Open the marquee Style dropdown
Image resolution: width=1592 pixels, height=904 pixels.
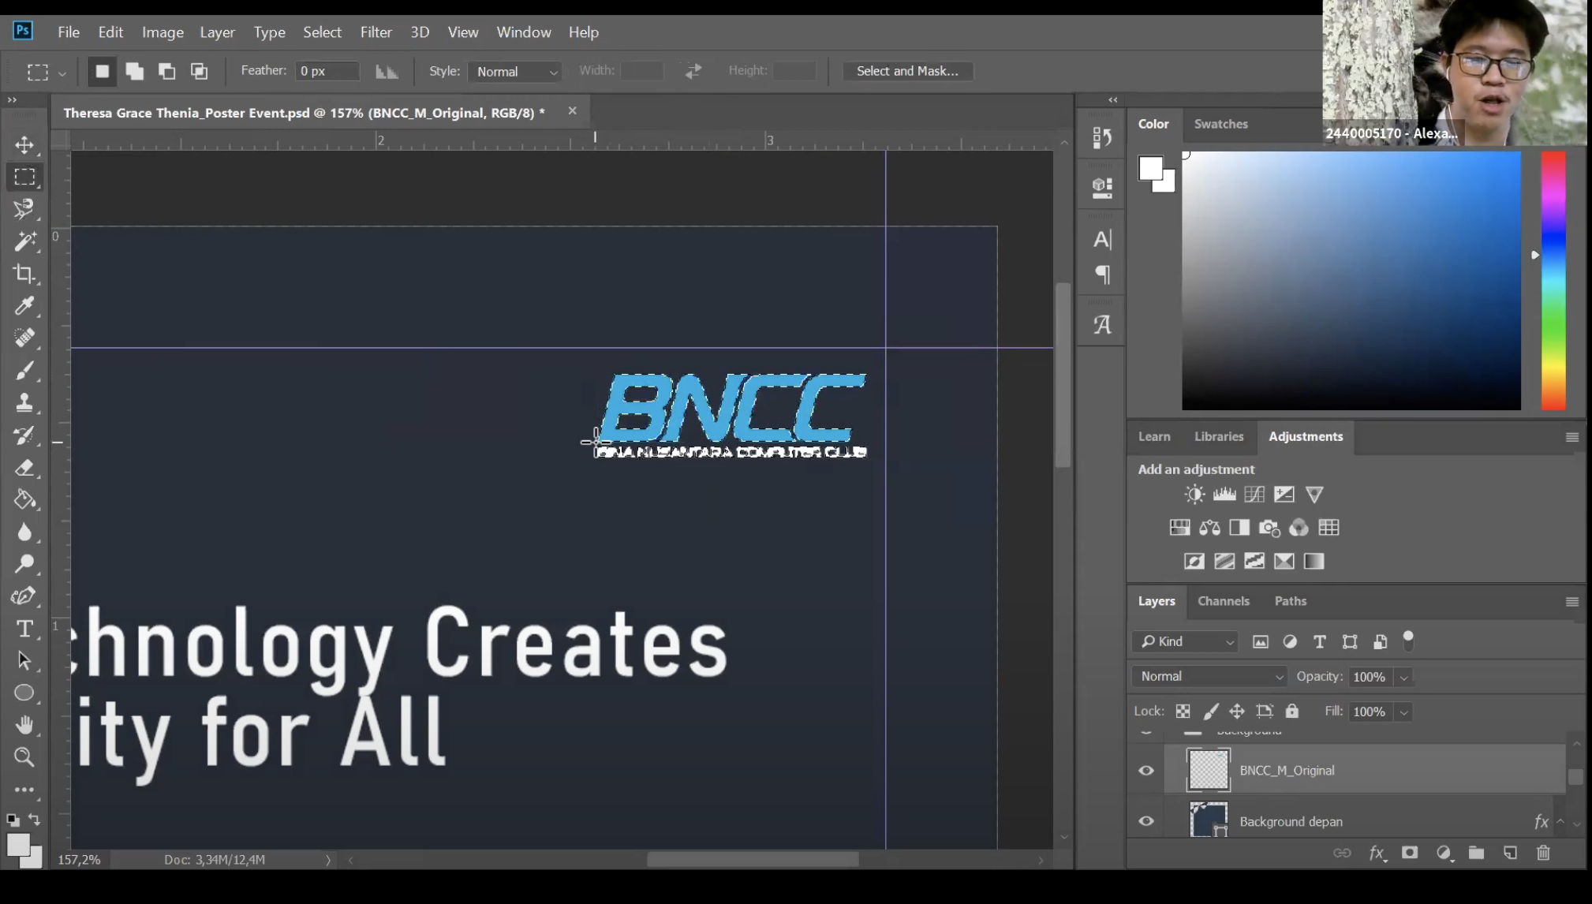pyautogui.click(x=515, y=71)
